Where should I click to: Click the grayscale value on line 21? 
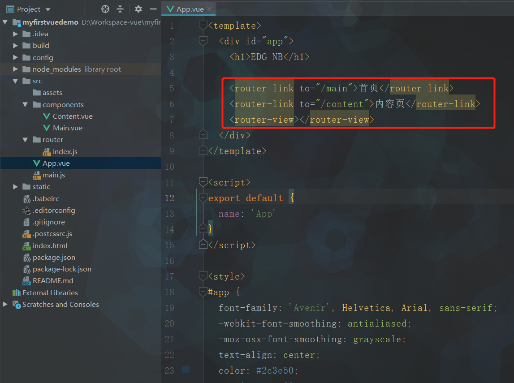[x=377, y=340]
